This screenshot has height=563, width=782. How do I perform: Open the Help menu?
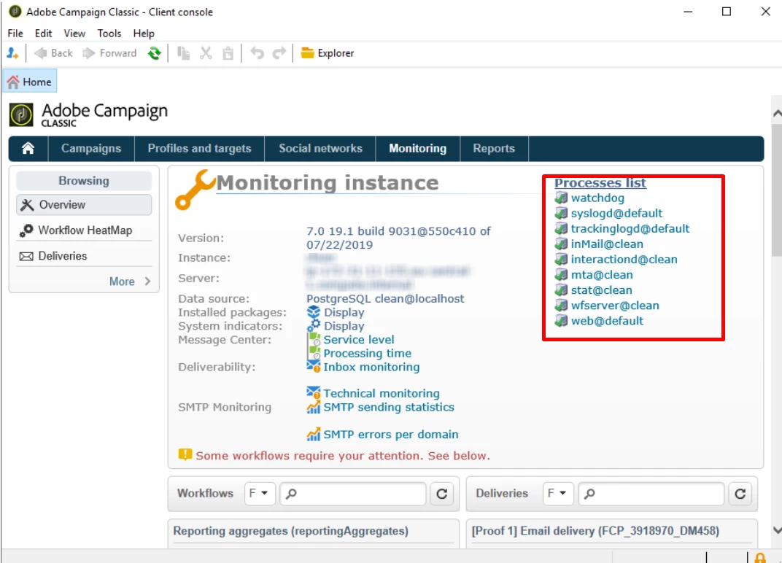click(x=144, y=34)
